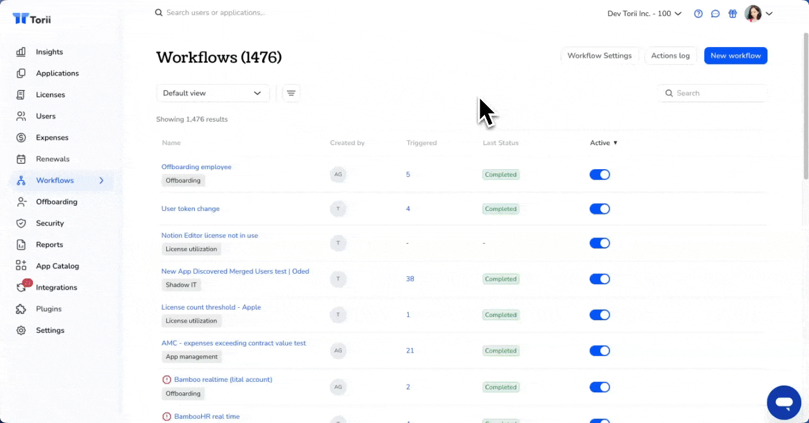This screenshot has height=423, width=809.
Task: Open the chat bubble icon in header
Action: coord(716,14)
